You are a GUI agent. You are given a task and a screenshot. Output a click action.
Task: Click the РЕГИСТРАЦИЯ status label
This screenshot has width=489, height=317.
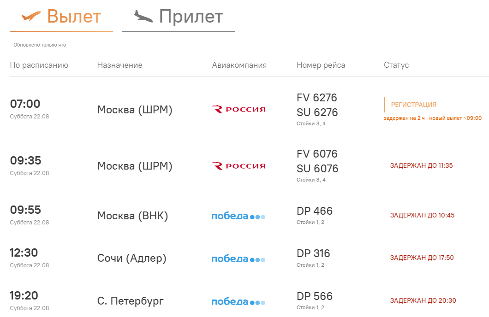coord(413,105)
